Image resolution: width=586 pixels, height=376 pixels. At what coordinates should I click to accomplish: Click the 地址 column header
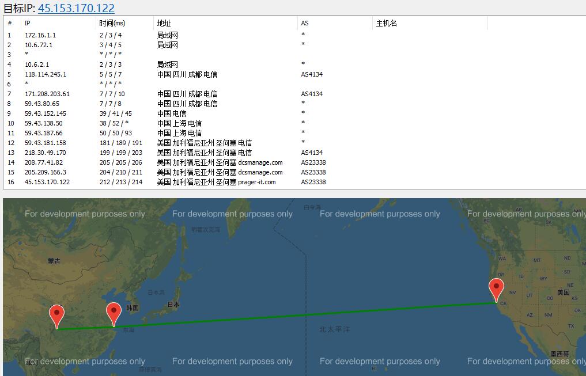click(x=225, y=23)
